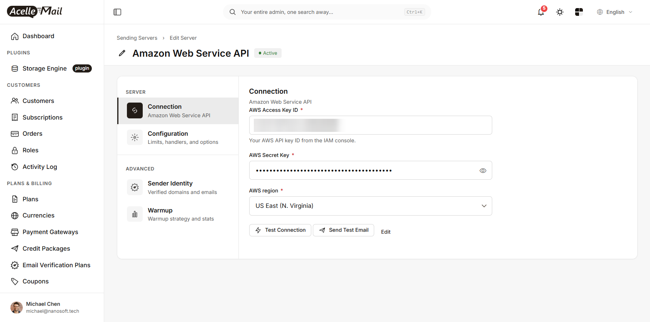
Task: Click the Connection link icon
Action: pos(135,111)
